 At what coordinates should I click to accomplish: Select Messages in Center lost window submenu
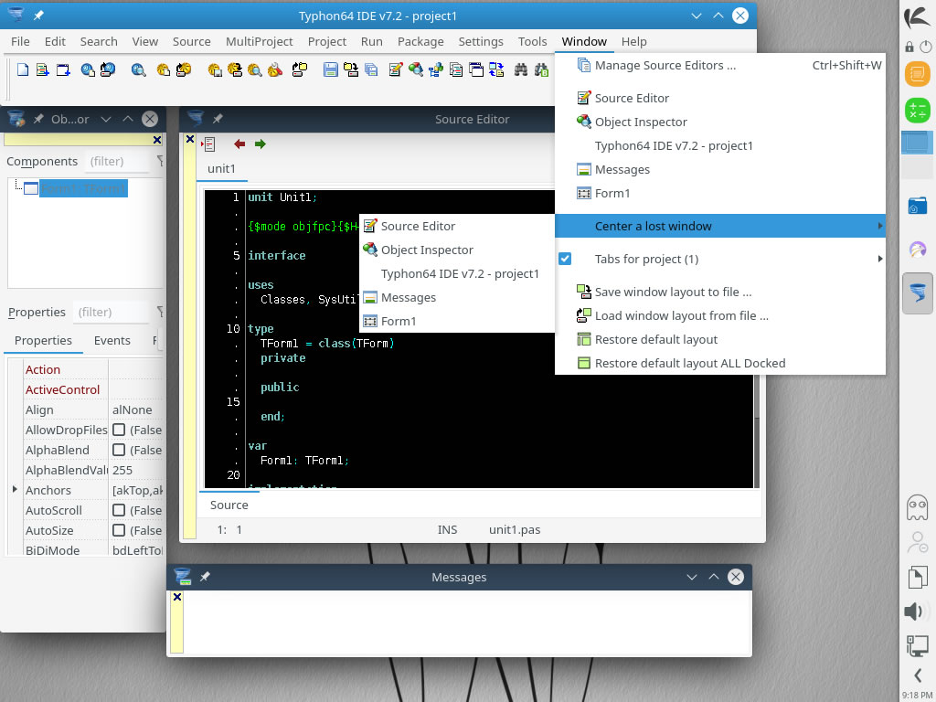[457, 297]
